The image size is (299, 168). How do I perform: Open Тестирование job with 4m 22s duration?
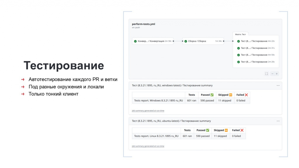pos(256,41)
